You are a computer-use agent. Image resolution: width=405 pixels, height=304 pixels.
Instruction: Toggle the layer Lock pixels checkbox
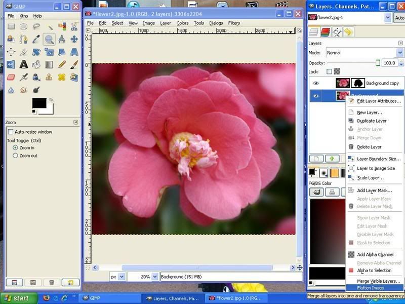pyautogui.click(x=329, y=71)
